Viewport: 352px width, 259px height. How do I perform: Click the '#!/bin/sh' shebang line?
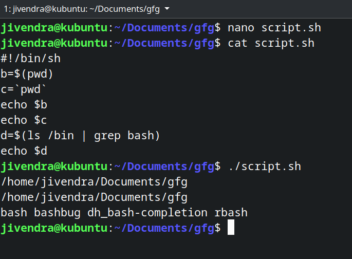31,59
